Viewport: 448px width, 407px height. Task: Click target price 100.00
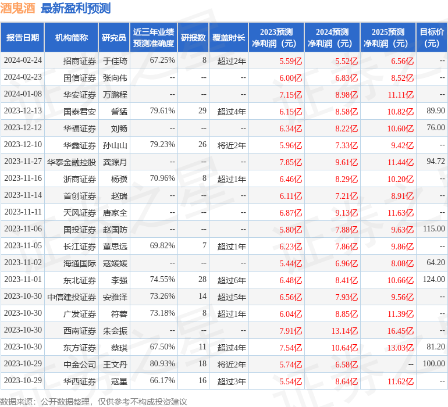coord(433,363)
